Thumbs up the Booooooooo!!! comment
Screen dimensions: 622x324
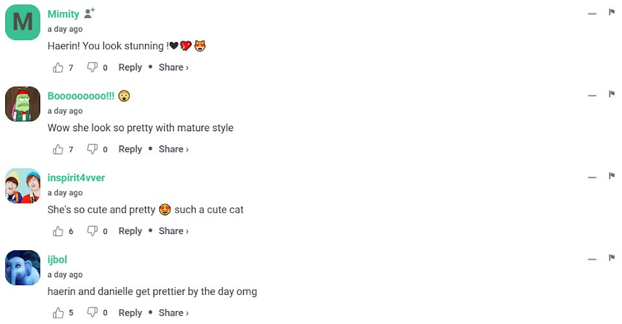(58, 149)
